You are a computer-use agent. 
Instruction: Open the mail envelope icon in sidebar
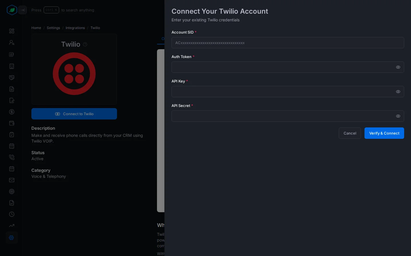pyautogui.click(x=12, y=180)
